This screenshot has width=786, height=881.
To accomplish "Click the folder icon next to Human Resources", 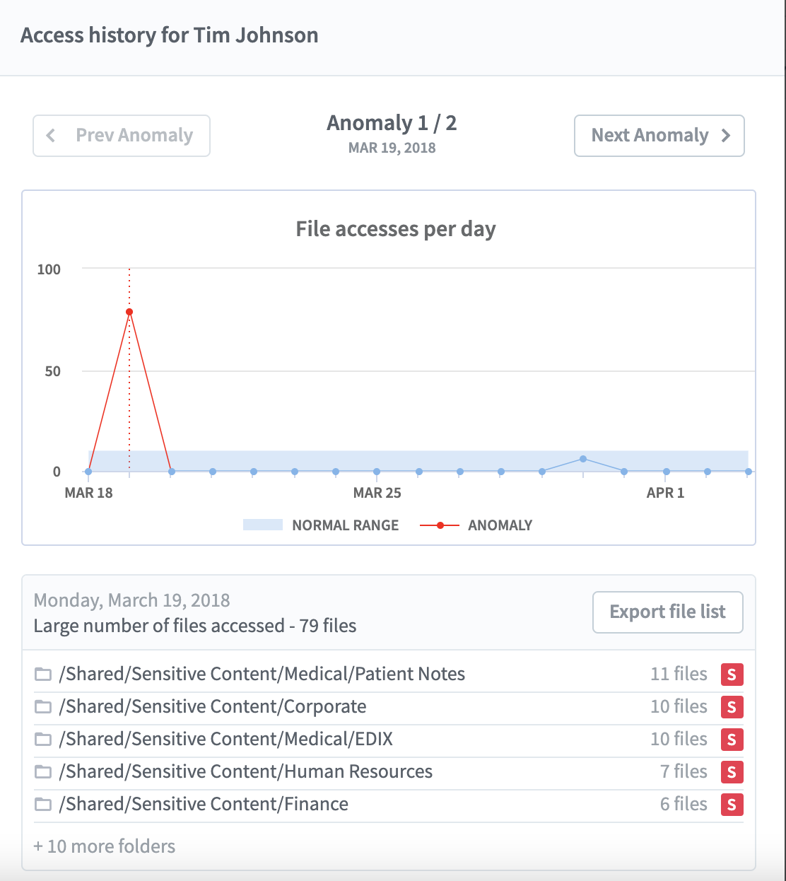I will click(43, 772).
